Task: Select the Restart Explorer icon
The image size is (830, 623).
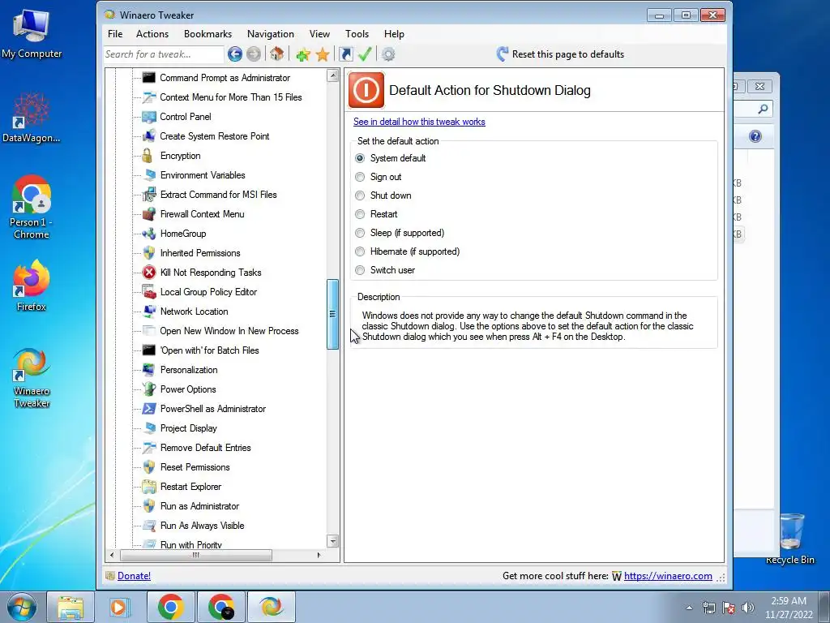Action: [x=149, y=487]
